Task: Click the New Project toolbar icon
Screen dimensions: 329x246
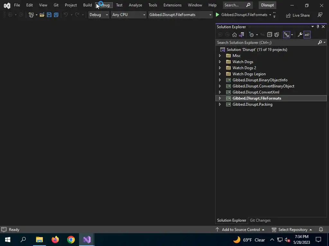Action: point(31,15)
